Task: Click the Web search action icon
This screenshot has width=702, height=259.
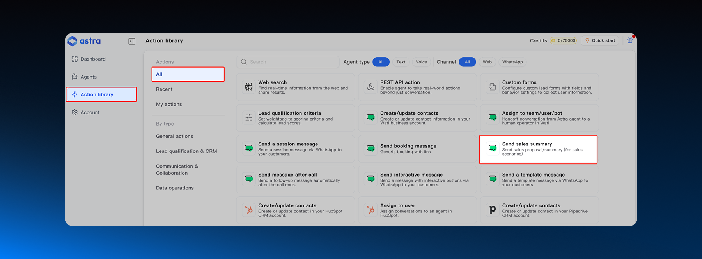Action: pos(249,87)
